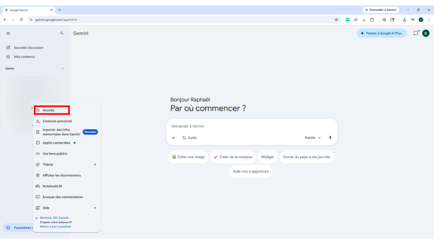
Task: Click Passez à Google AI Plus button
Action: [381, 33]
